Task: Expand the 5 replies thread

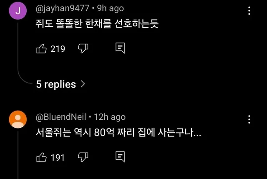Action: click(x=56, y=84)
